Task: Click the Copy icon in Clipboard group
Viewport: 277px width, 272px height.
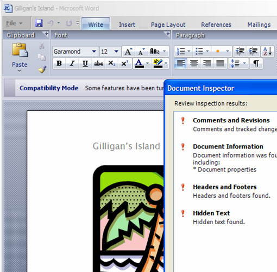Action: 42,57
